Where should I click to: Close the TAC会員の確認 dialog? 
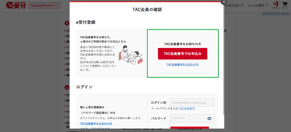point(224,2)
